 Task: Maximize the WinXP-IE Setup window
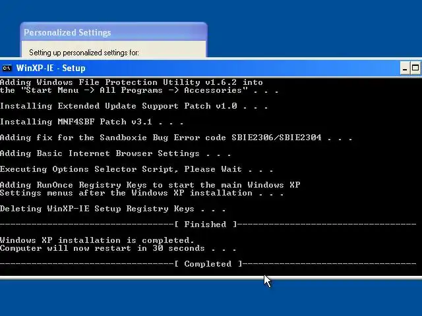(x=415, y=68)
